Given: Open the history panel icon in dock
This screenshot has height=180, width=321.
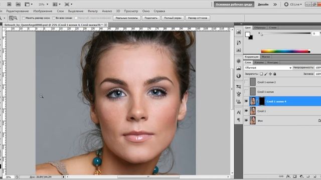Looking at the screenshot, I should 239,42.
